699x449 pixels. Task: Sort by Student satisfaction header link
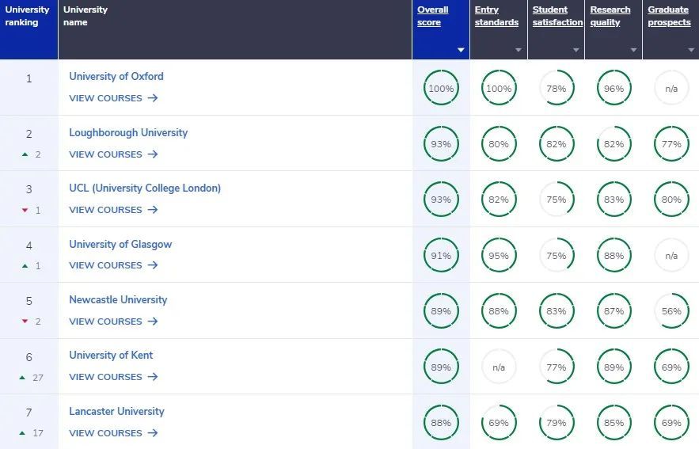tap(557, 16)
